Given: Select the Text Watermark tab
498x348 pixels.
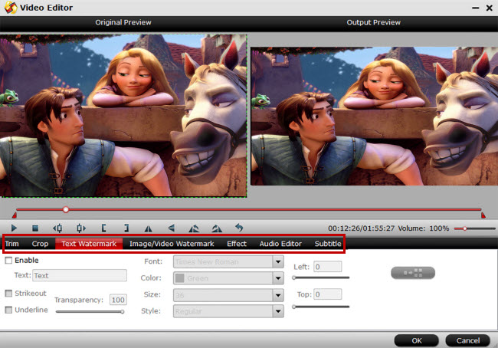Looking at the screenshot, I should (89, 244).
